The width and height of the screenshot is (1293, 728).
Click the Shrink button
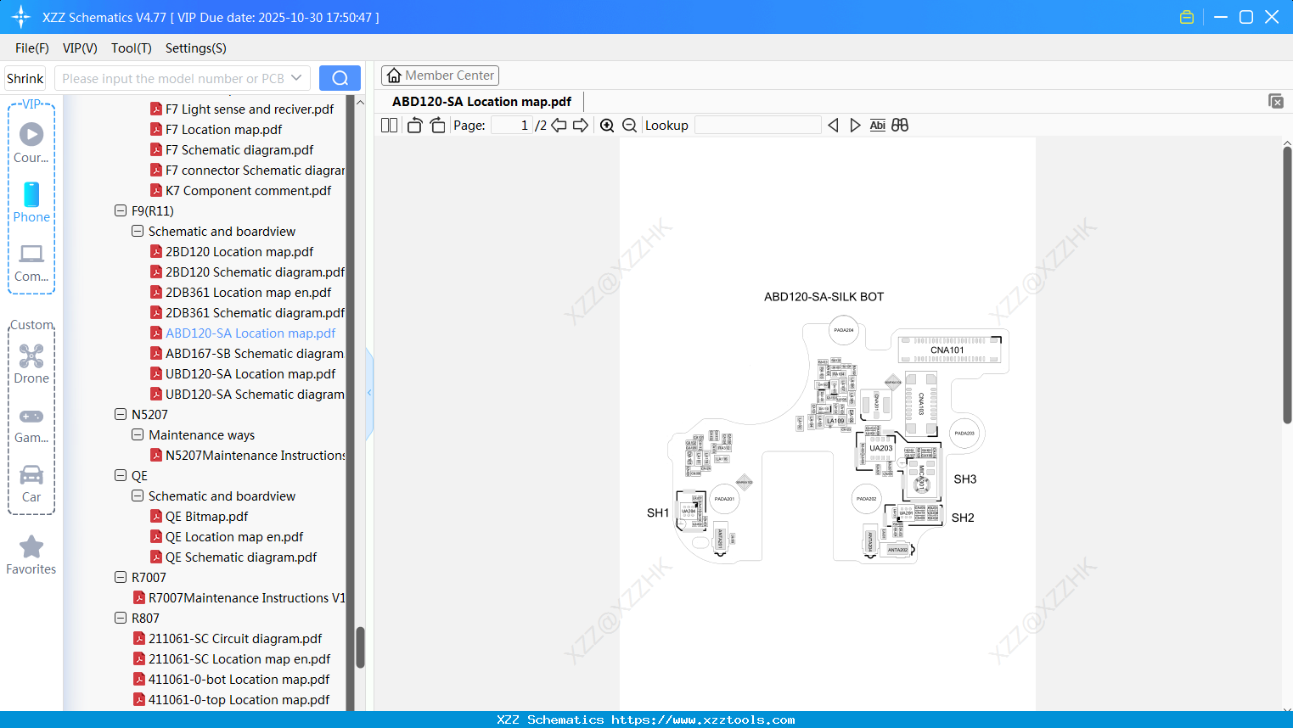25,77
